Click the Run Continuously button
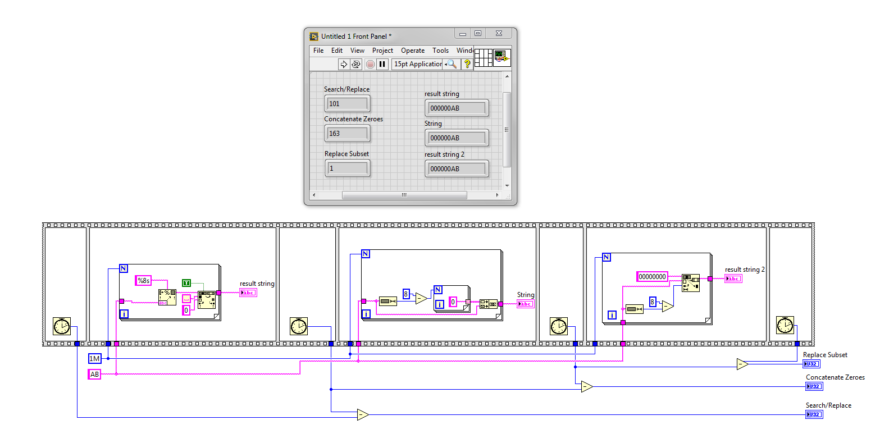 pos(355,64)
